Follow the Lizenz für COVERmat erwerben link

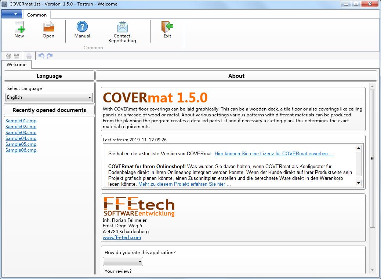coord(274,153)
